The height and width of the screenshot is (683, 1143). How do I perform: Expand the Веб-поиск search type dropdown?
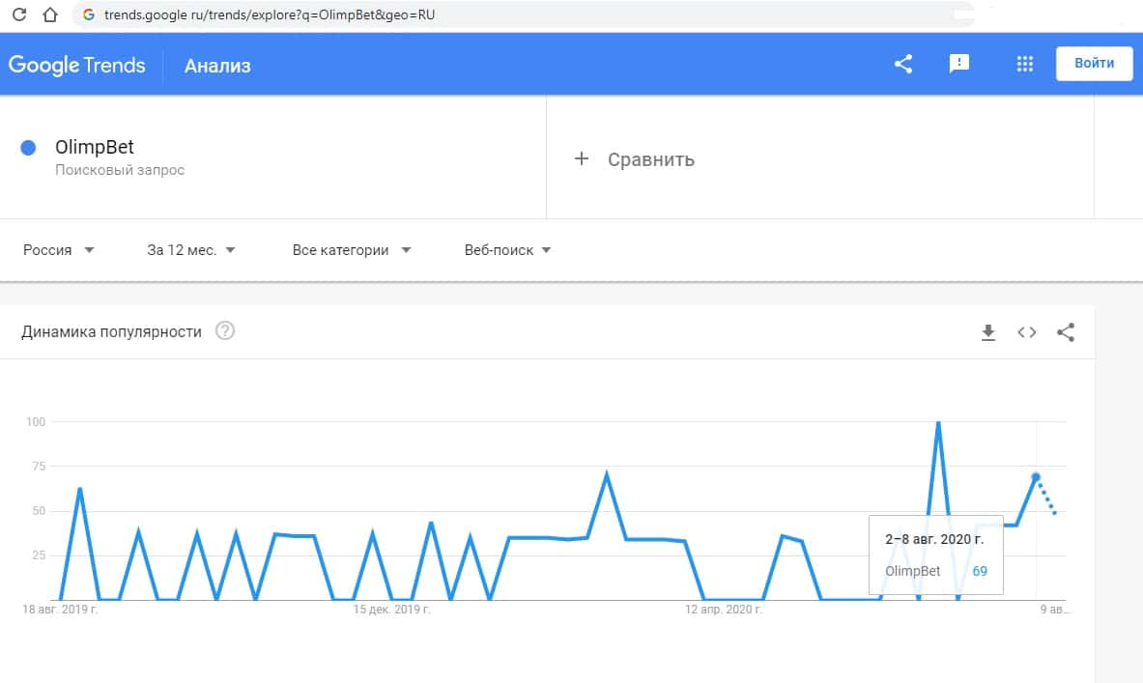[x=507, y=250]
